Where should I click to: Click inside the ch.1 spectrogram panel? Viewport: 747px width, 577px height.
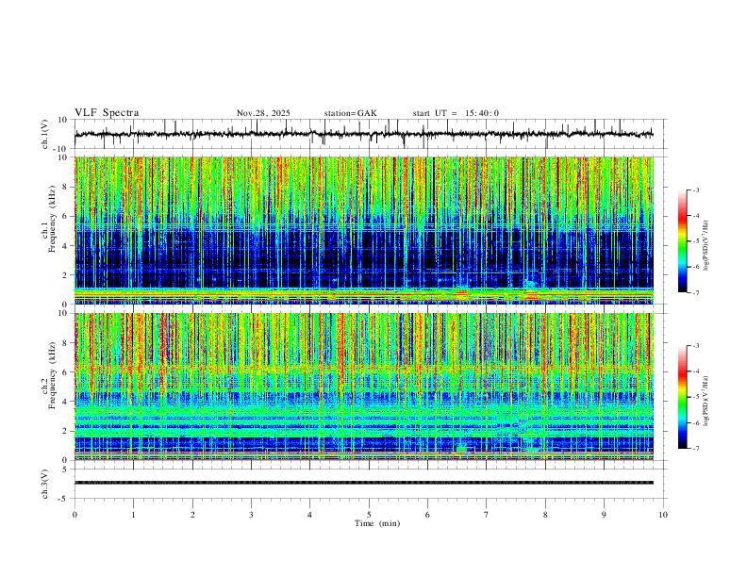point(364,230)
